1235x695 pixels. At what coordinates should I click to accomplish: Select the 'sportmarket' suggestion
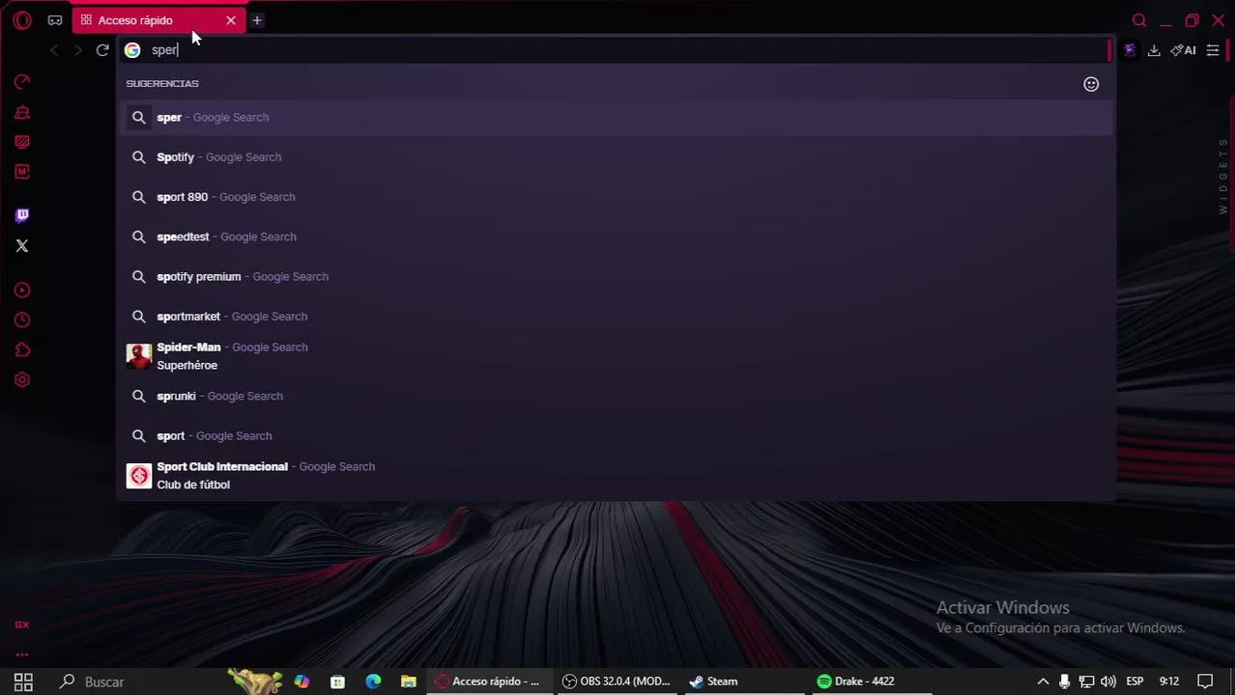[x=617, y=316]
